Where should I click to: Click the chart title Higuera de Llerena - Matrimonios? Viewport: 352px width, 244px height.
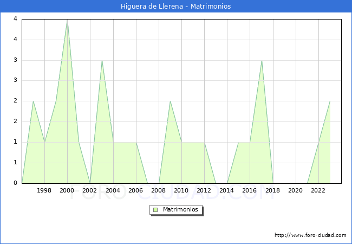(x=176, y=7)
